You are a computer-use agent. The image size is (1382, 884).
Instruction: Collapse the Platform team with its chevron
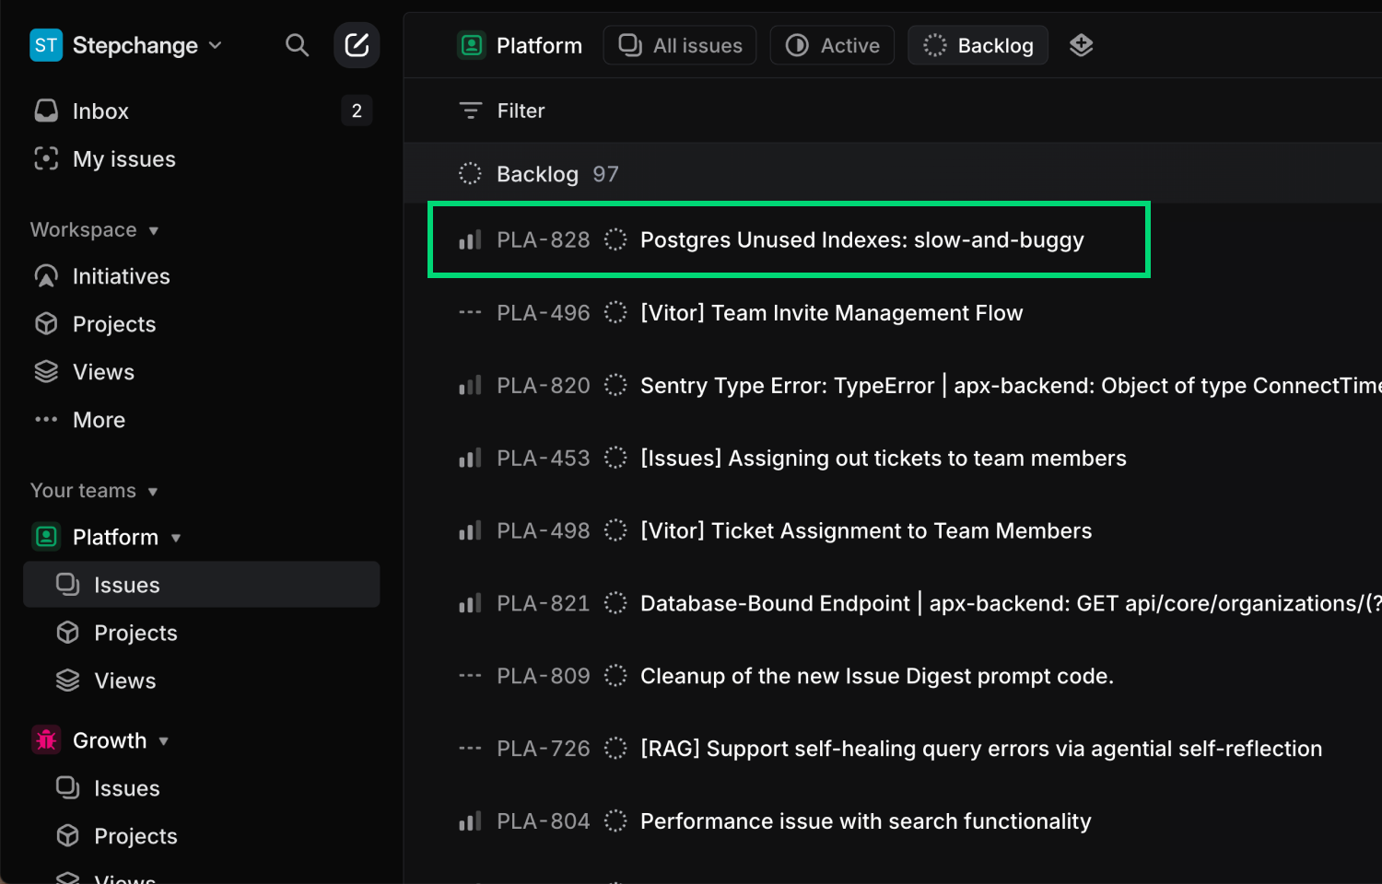(176, 537)
